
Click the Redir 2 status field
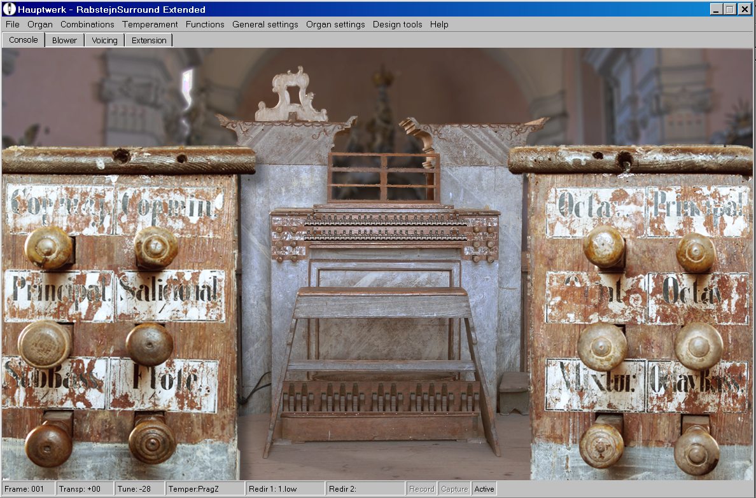tap(365, 489)
